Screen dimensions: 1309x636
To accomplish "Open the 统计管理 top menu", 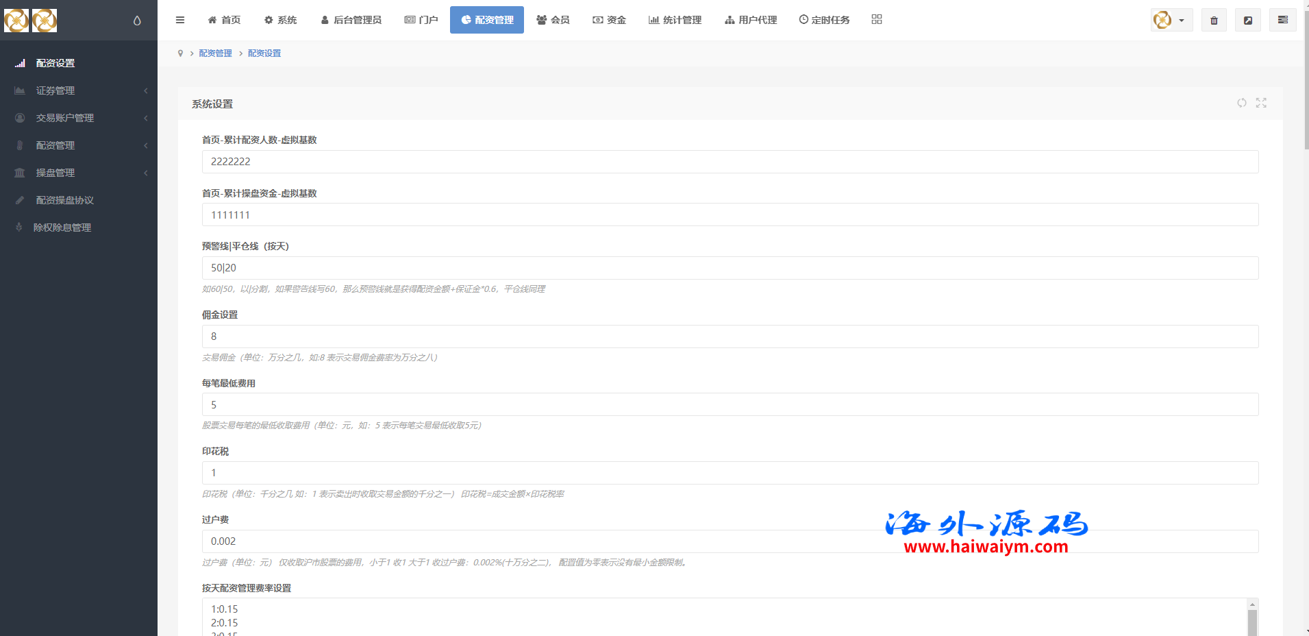I will [x=675, y=20].
